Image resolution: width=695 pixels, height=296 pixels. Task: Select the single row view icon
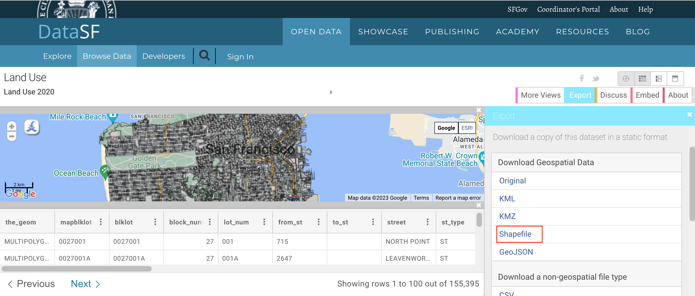pyautogui.click(x=675, y=79)
